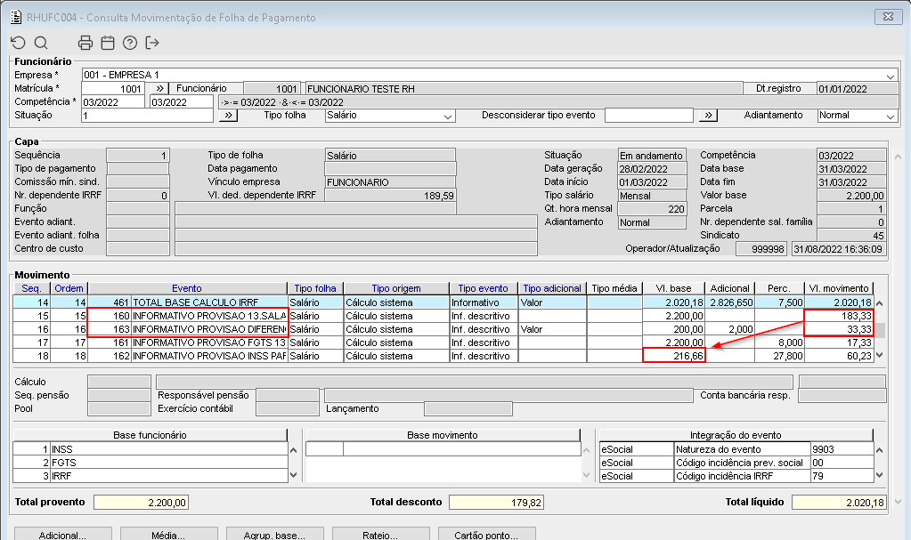Click the Adicional... button

point(62,536)
